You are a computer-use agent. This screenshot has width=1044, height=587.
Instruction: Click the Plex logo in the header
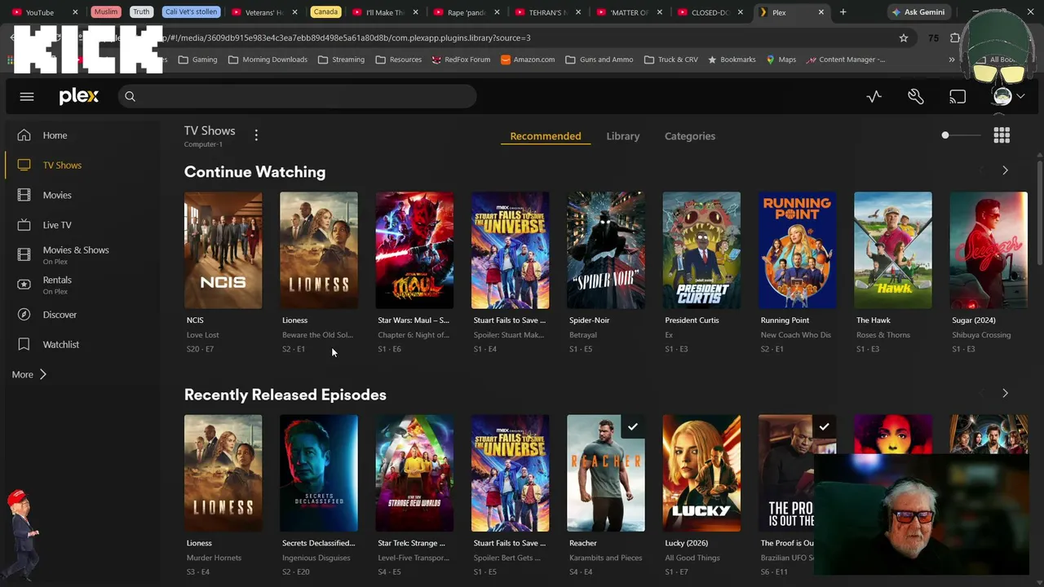[x=79, y=96]
